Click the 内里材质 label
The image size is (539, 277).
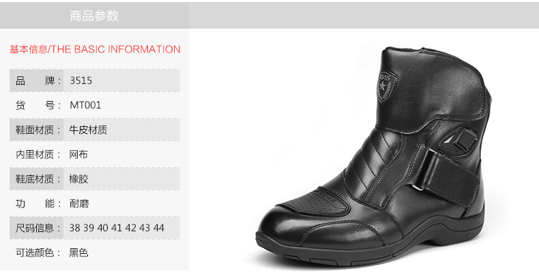38,154
